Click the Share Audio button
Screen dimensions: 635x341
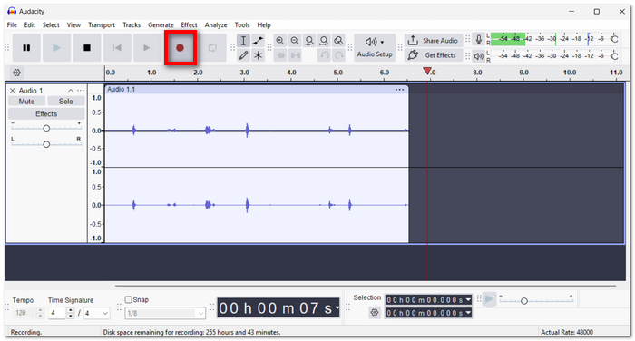434,41
